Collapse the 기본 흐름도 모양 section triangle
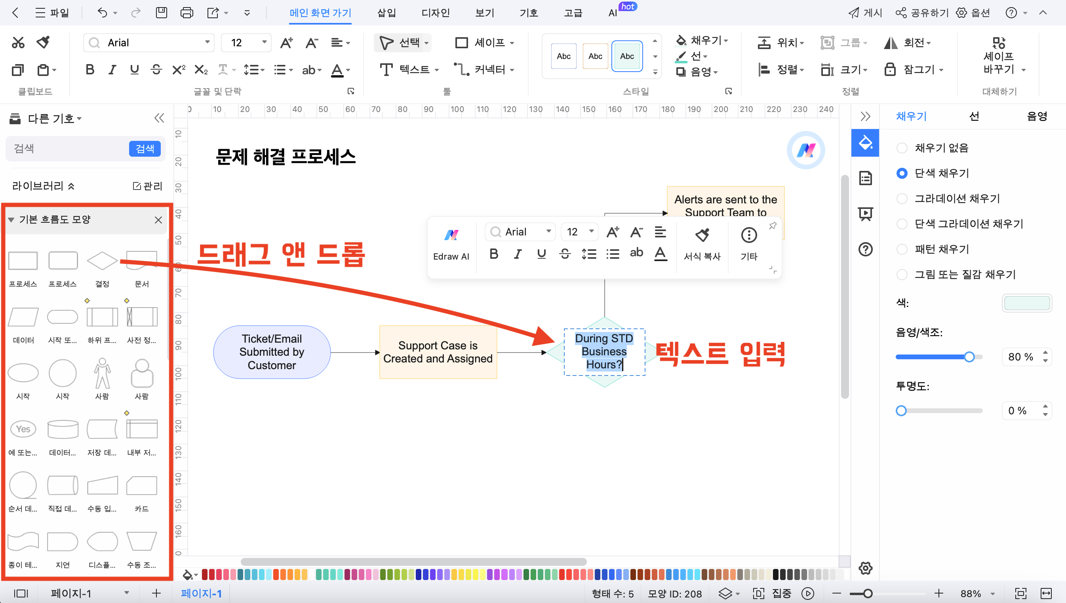The width and height of the screenshot is (1066, 603). pos(11,220)
